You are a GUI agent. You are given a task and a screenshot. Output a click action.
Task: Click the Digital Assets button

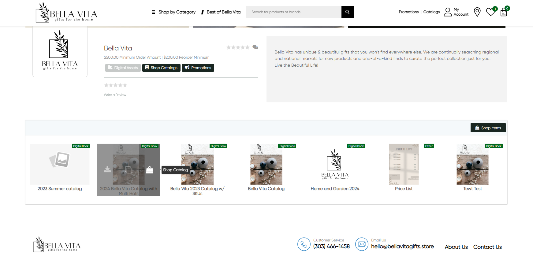pyautogui.click(x=123, y=68)
